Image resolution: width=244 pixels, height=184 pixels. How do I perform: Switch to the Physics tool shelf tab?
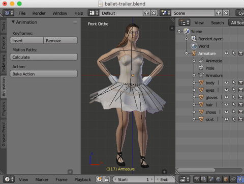pyautogui.click(x=4, y=109)
